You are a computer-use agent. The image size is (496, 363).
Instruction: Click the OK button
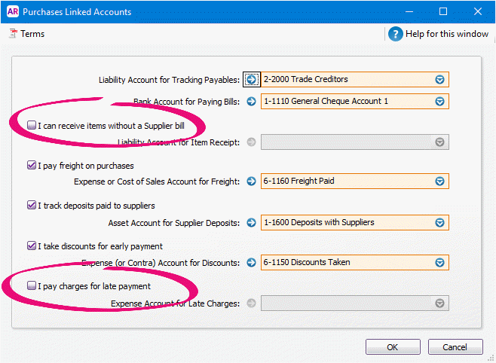click(x=393, y=347)
